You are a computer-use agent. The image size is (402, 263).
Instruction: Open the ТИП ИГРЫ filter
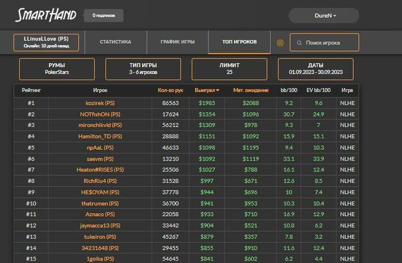tap(143, 69)
